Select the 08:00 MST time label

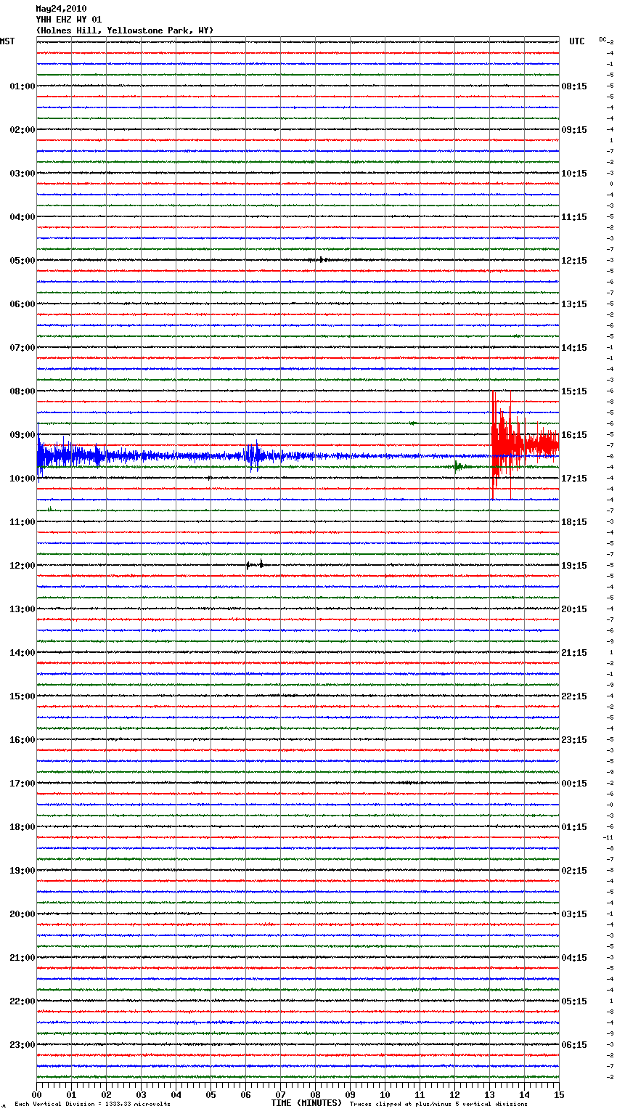coord(22,391)
